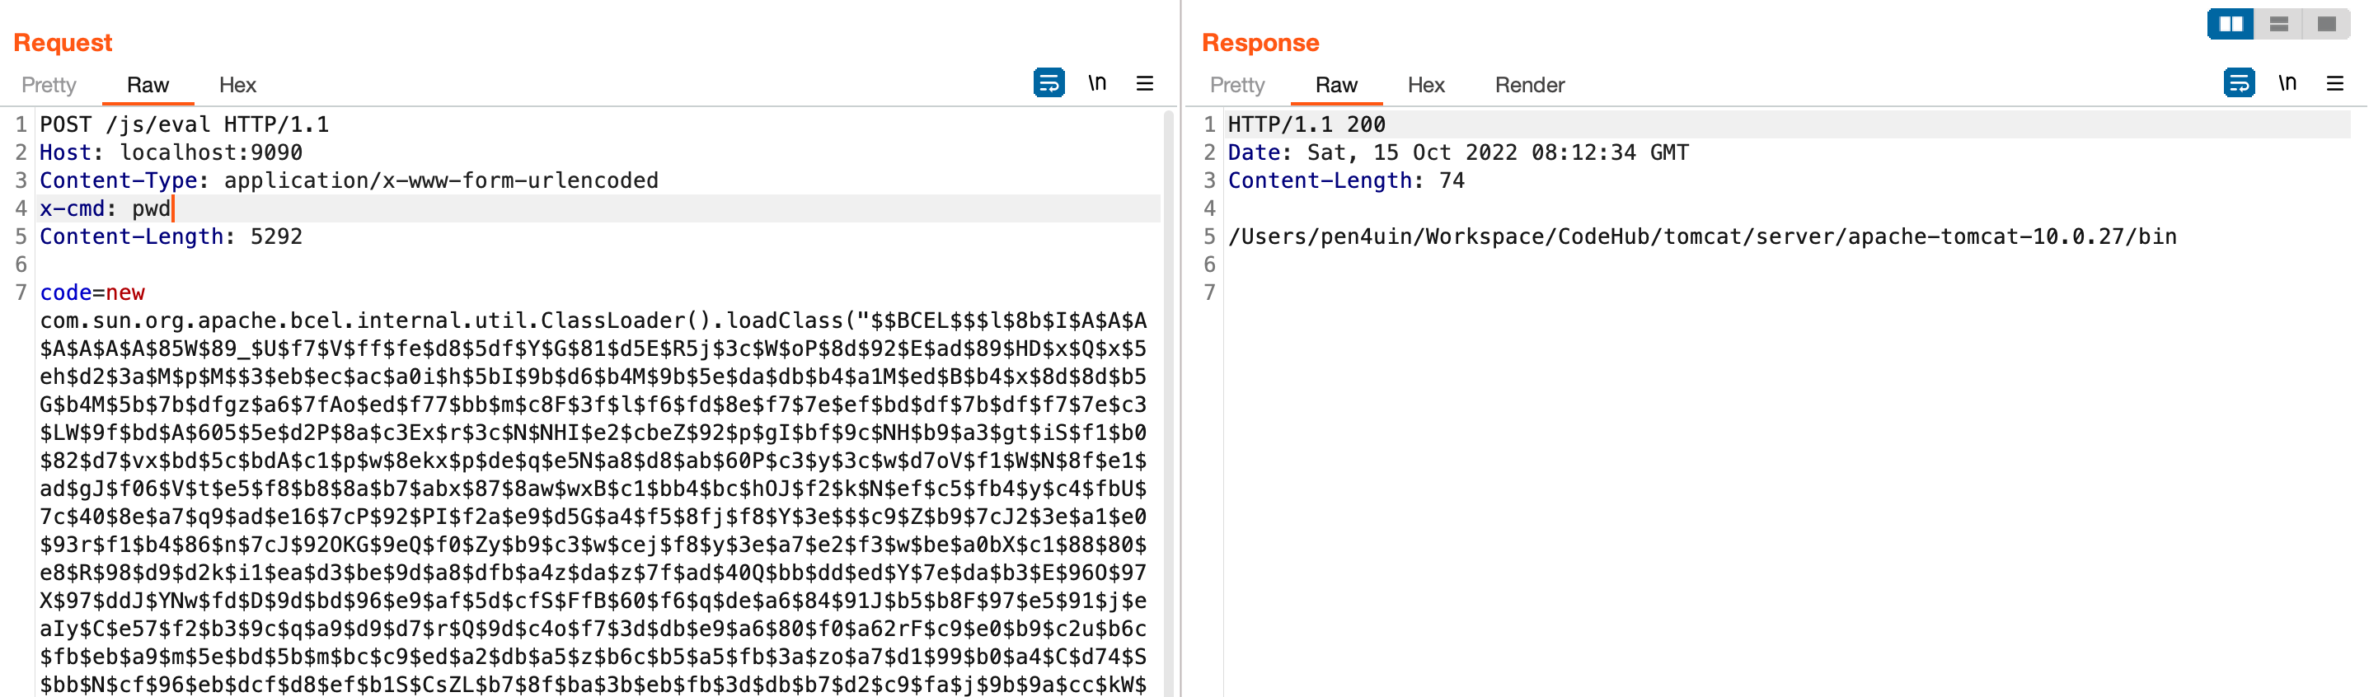Toggle \n non-printable characters in Request panel

pyautogui.click(x=1097, y=82)
